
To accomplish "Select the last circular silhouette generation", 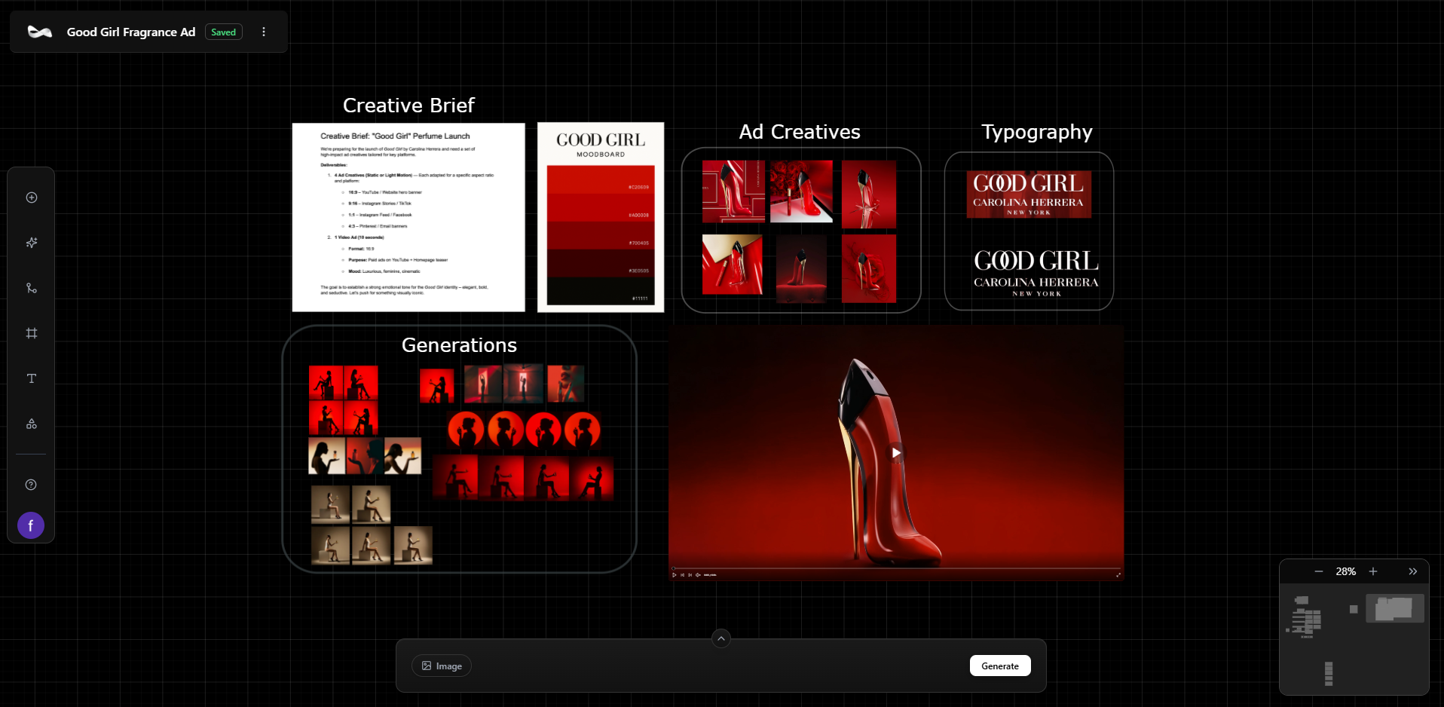I will pyautogui.click(x=583, y=430).
